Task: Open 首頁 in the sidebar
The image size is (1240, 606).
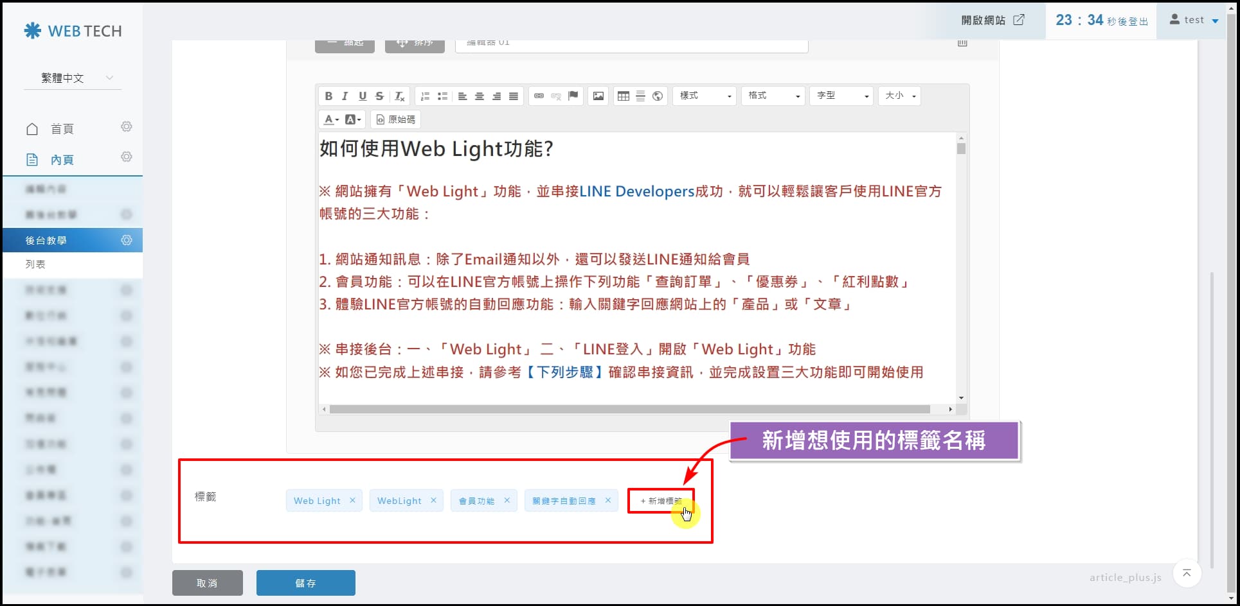Action: click(62, 129)
